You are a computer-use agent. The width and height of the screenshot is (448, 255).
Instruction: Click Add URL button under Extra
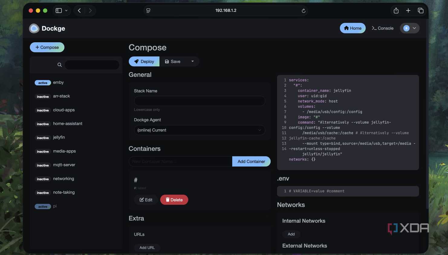tap(147, 248)
